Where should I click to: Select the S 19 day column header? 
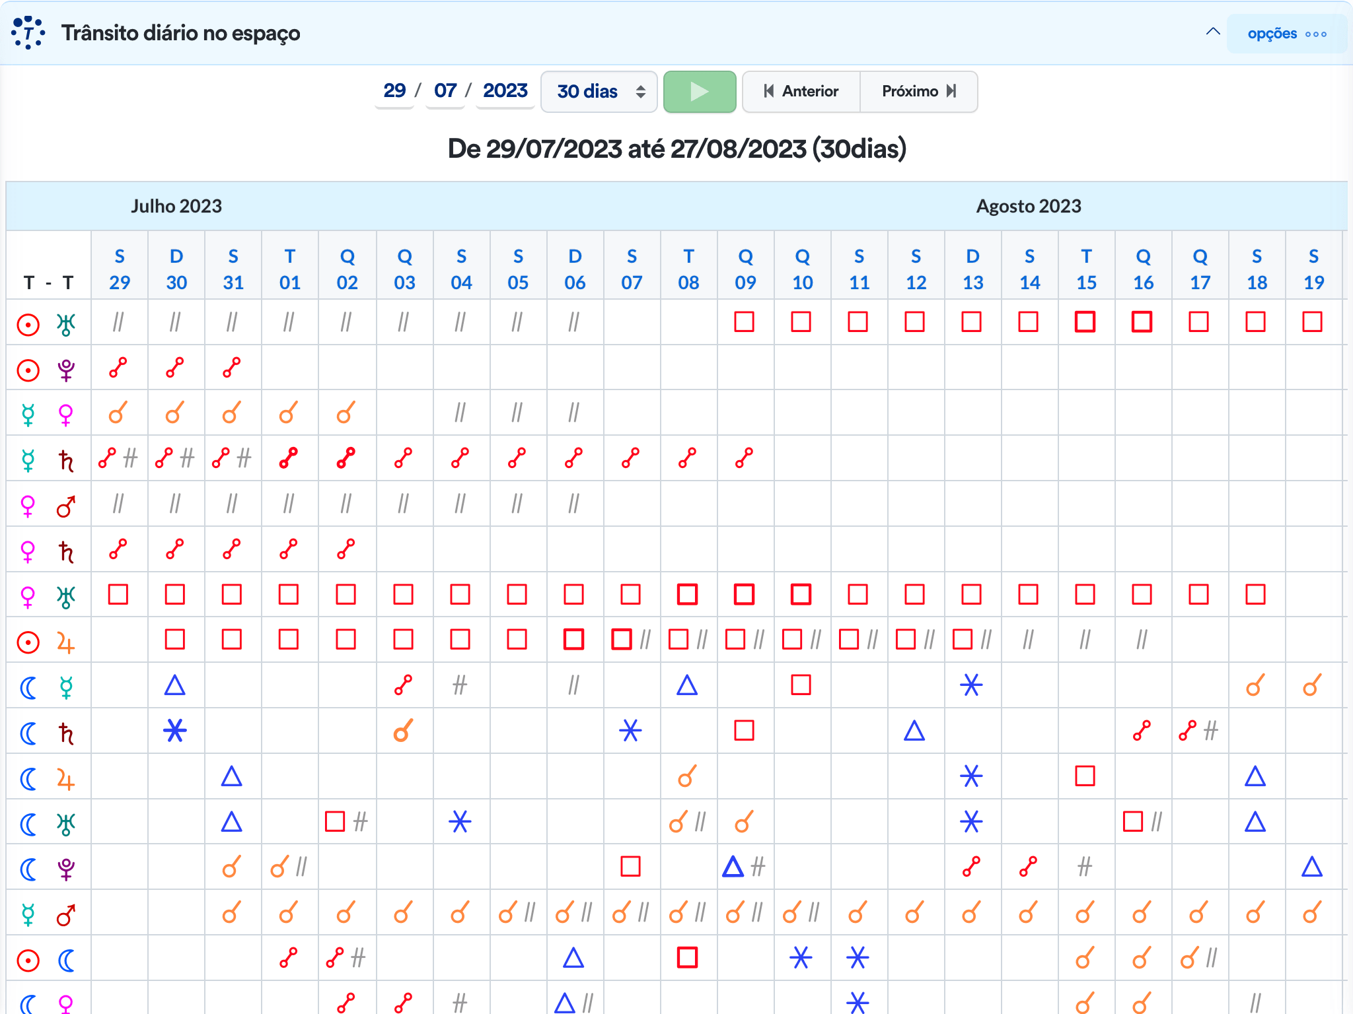1313,269
